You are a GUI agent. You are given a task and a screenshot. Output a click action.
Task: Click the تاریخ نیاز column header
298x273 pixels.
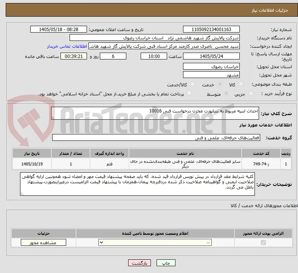[32, 153]
